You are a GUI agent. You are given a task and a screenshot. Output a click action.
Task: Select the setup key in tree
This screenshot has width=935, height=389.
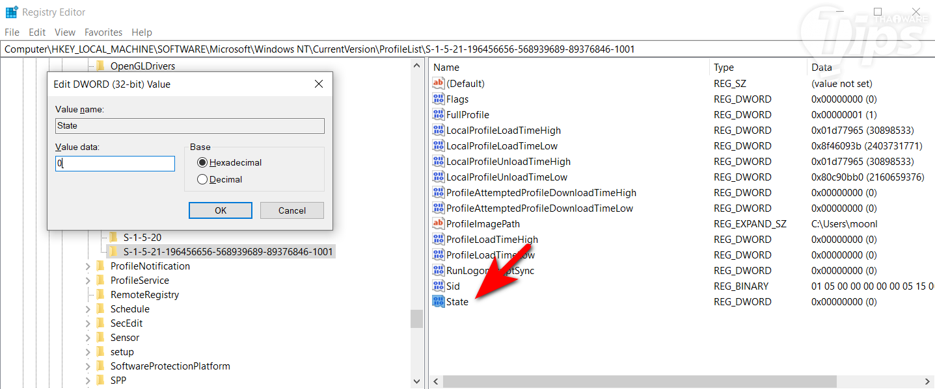(122, 351)
